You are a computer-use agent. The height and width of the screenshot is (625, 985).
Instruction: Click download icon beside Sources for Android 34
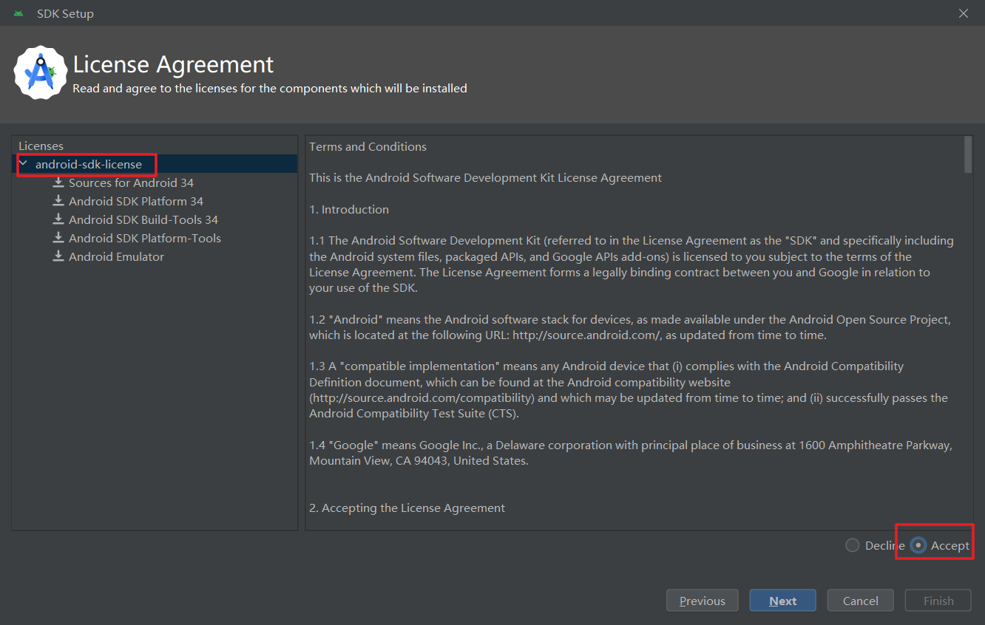point(58,182)
